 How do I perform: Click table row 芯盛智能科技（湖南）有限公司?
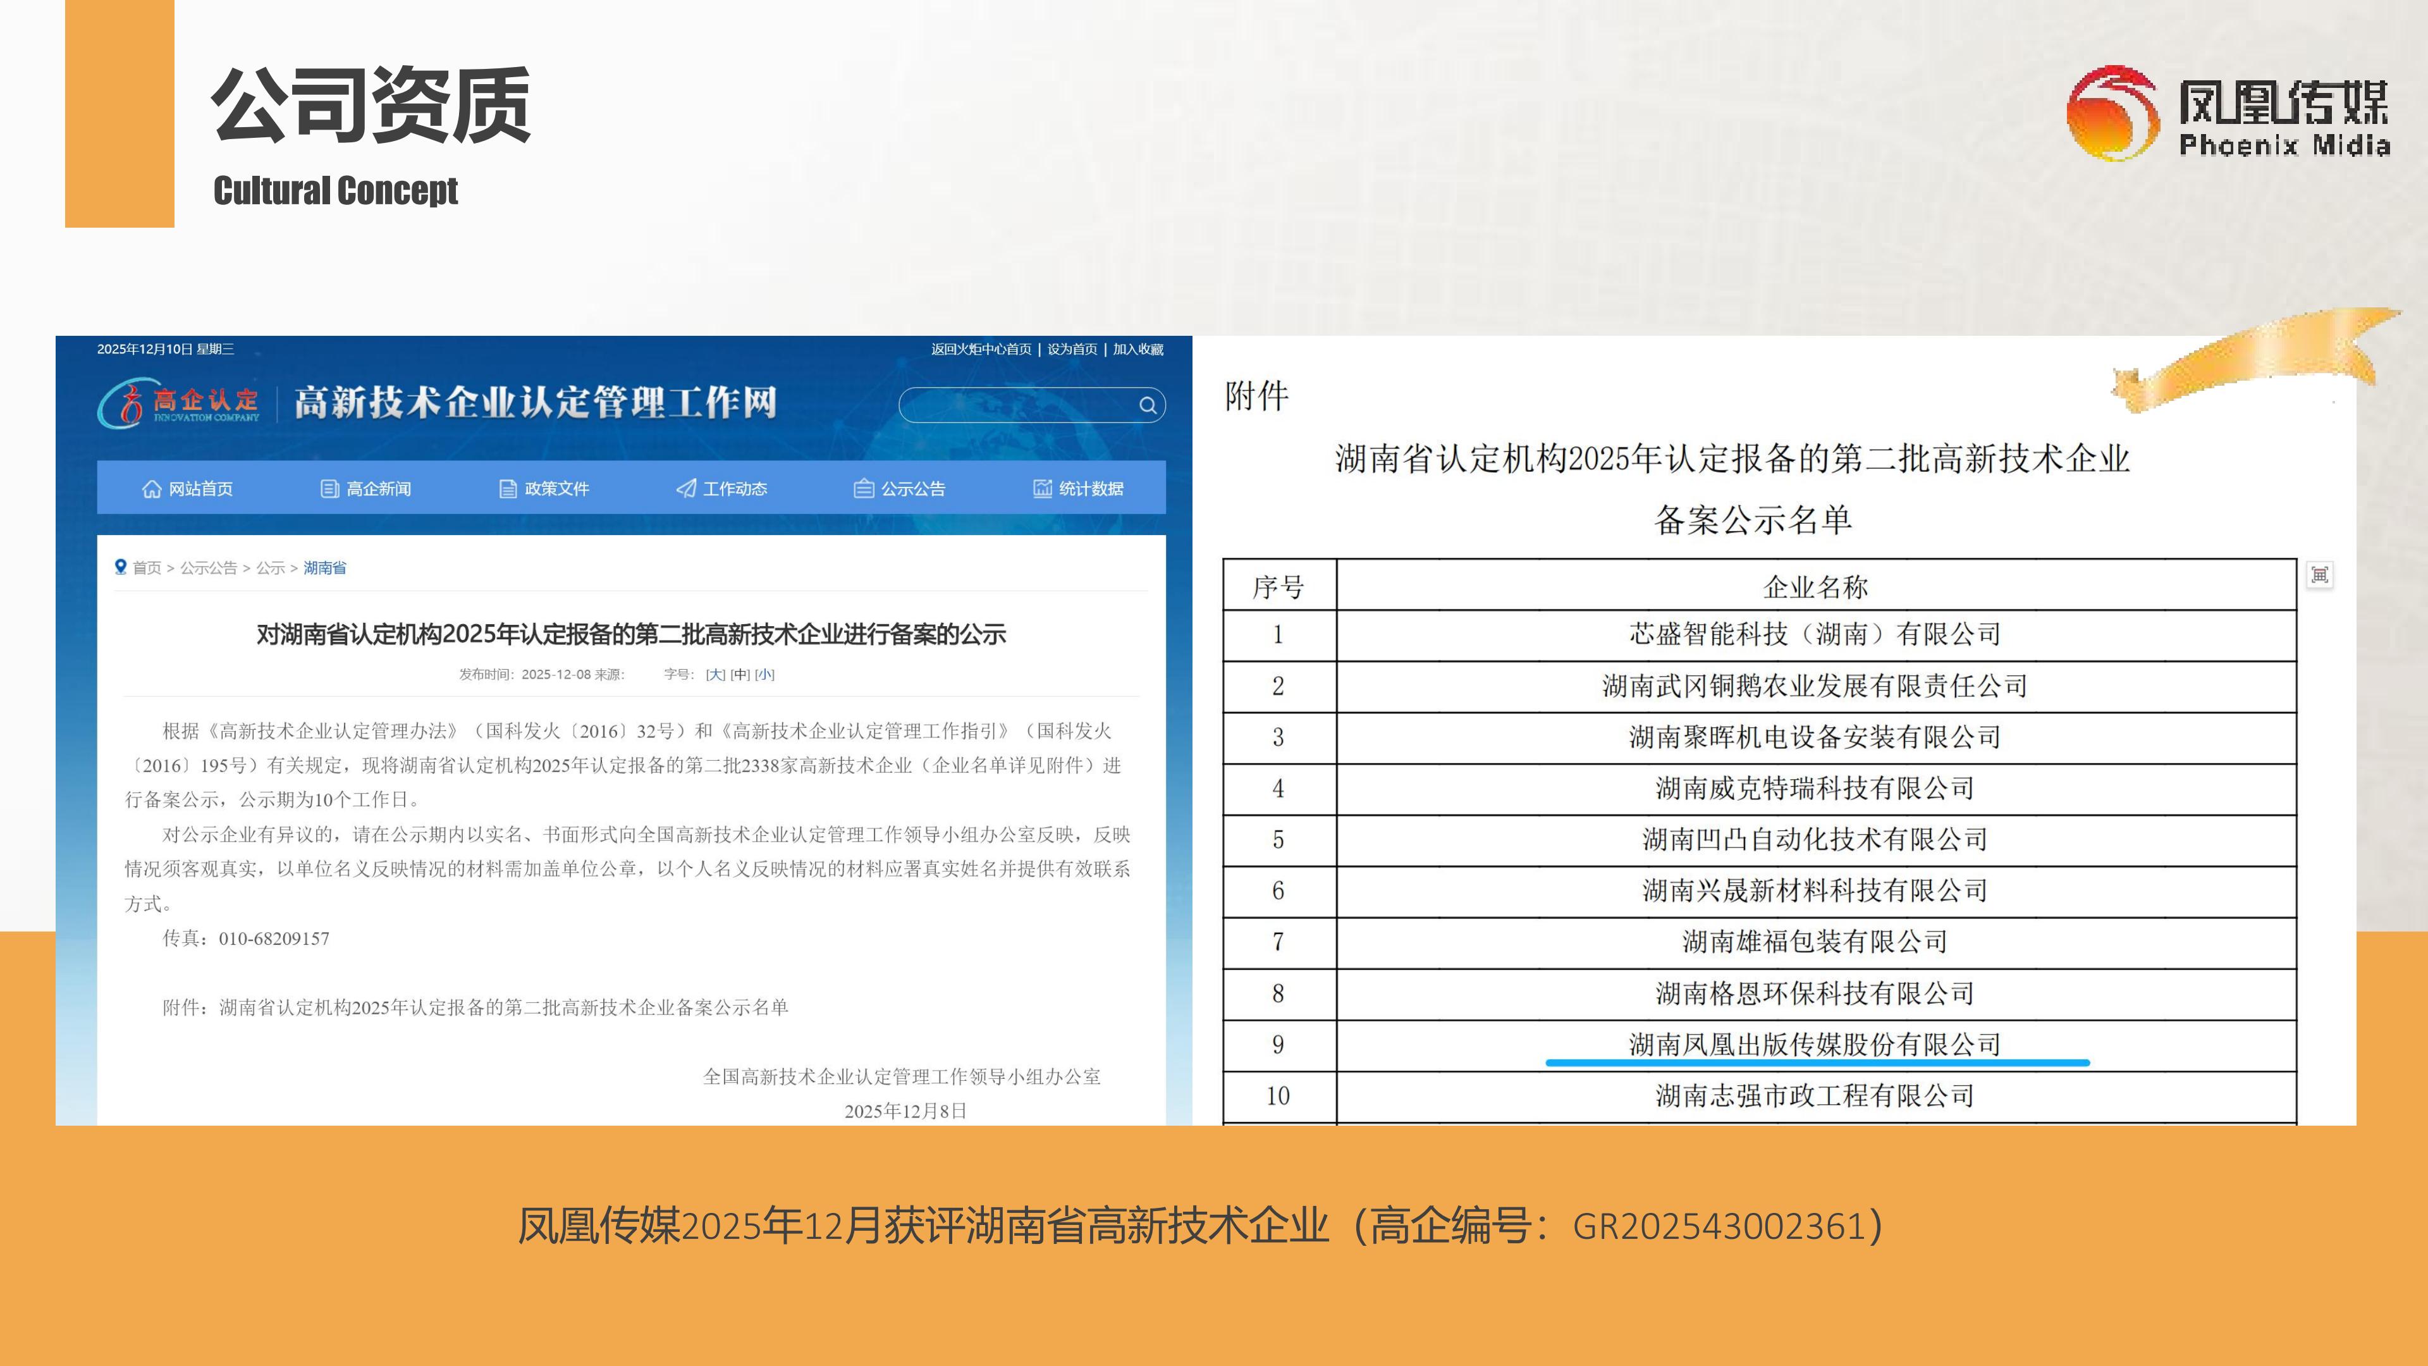(1760, 634)
